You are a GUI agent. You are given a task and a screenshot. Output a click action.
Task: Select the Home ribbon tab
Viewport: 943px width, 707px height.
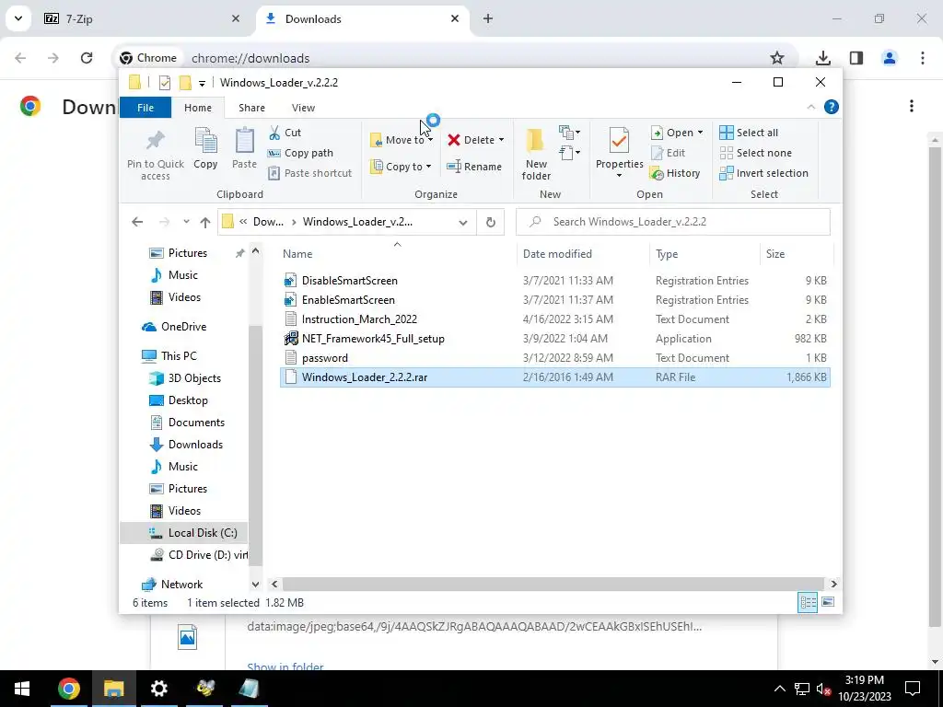(198, 108)
